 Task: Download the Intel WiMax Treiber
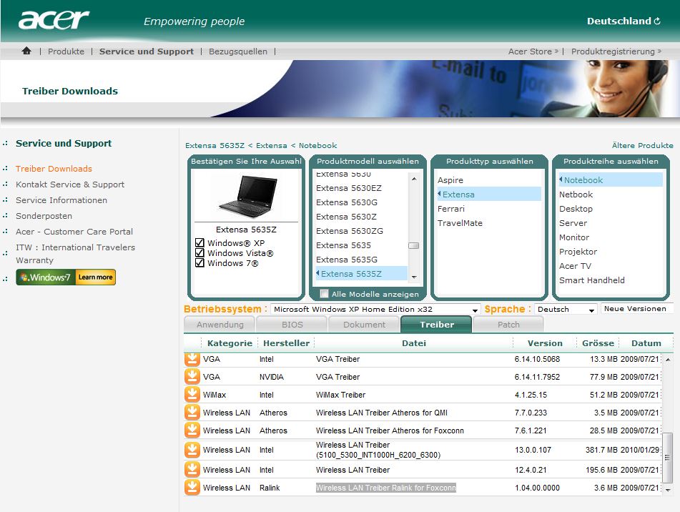[x=192, y=395]
